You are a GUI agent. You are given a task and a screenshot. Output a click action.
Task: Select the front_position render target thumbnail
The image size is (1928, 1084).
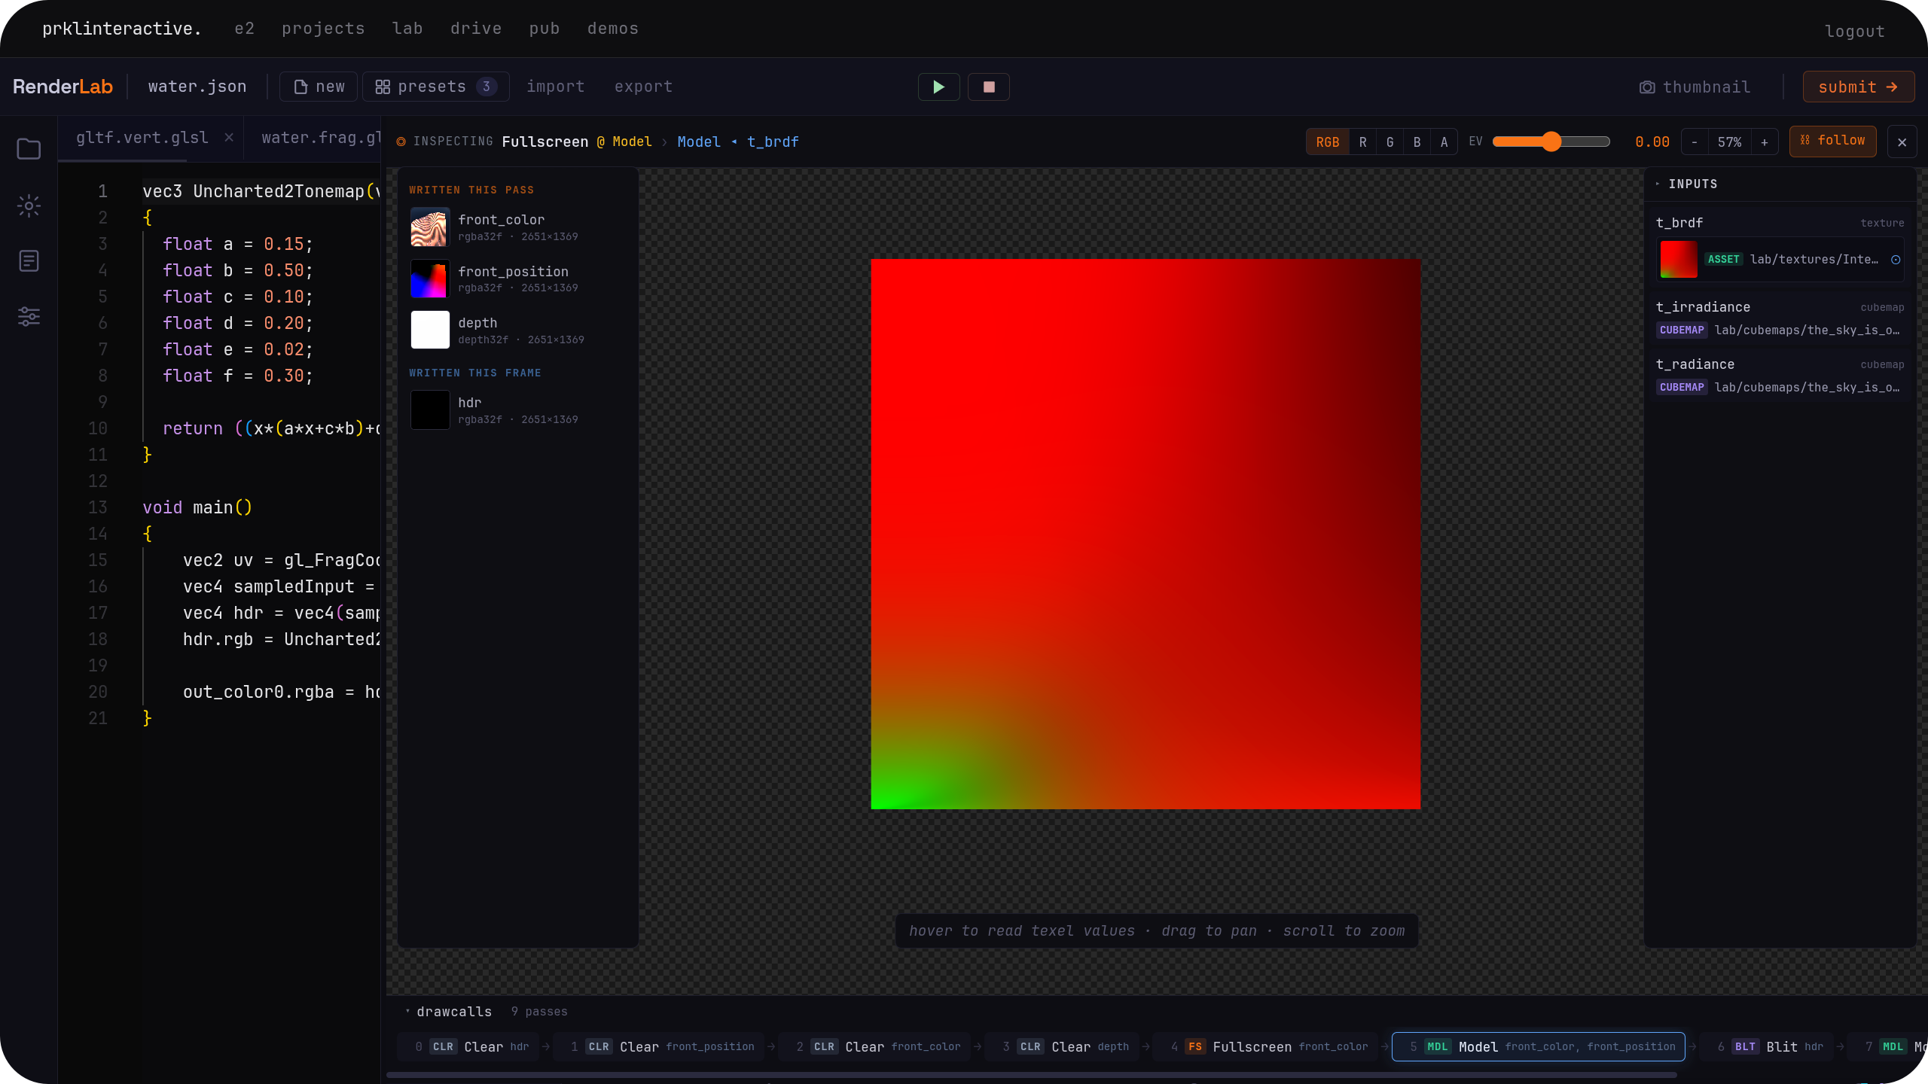click(x=430, y=279)
